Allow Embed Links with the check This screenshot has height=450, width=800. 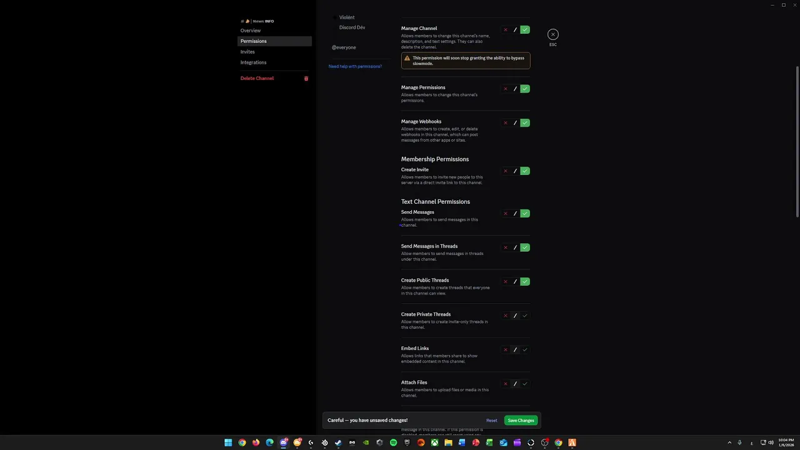click(525, 350)
